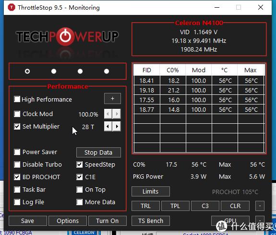Click the CLR button to reset maxima
Viewport: 276px width, 235px height.
[x=235, y=206]
